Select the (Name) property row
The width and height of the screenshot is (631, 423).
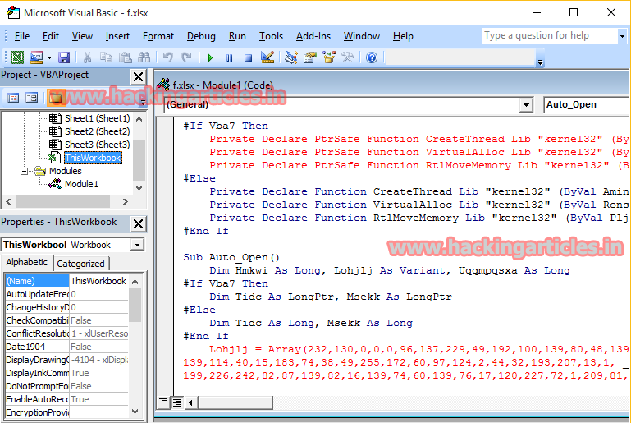click(66, 281)
